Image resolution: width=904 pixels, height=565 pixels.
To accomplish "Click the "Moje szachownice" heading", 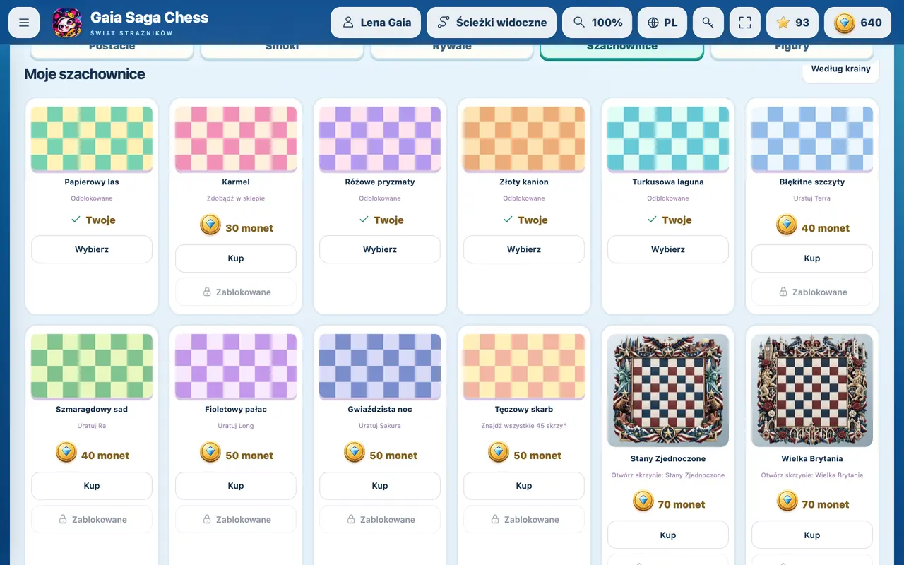I will (85, 74).
